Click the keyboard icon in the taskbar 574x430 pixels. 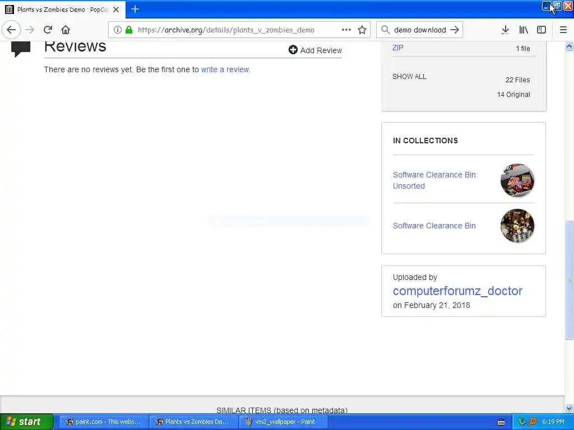(x=501, y=422)
